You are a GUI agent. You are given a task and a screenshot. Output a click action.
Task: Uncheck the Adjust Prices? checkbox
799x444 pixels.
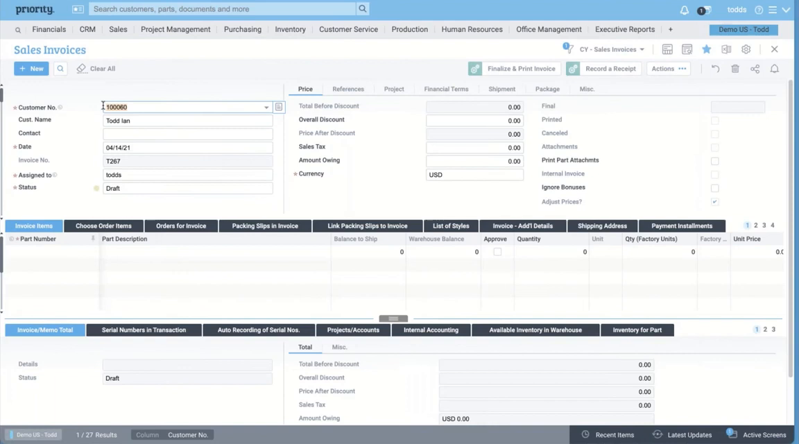point(715,202)
